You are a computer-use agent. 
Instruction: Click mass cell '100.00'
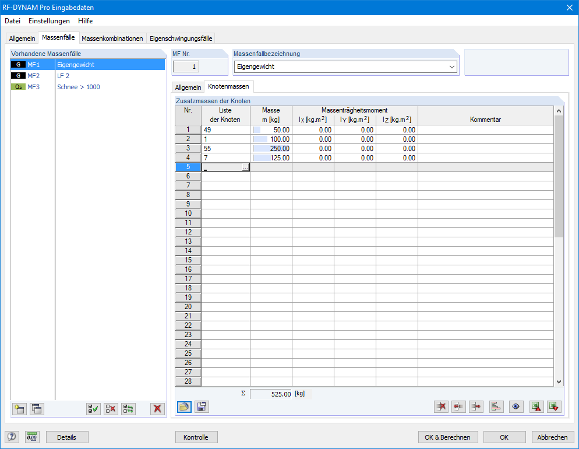tap(271, 139)
